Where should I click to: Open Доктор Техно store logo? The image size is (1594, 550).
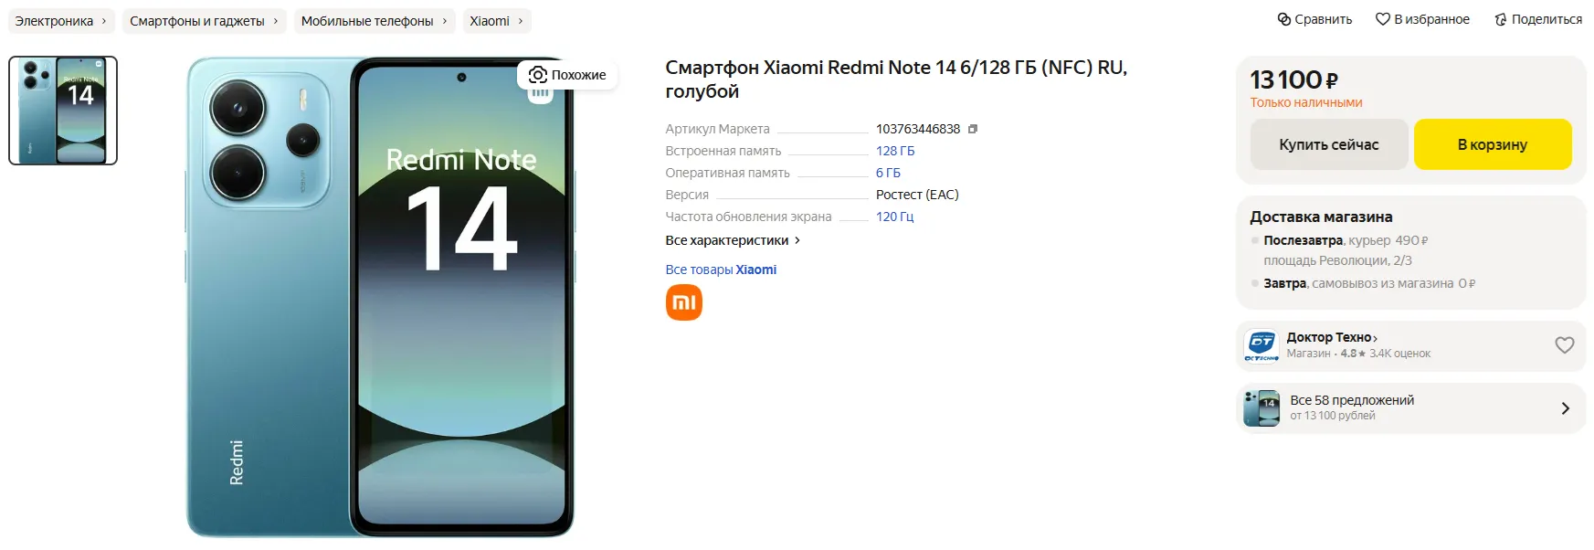tap(1261, 345)
